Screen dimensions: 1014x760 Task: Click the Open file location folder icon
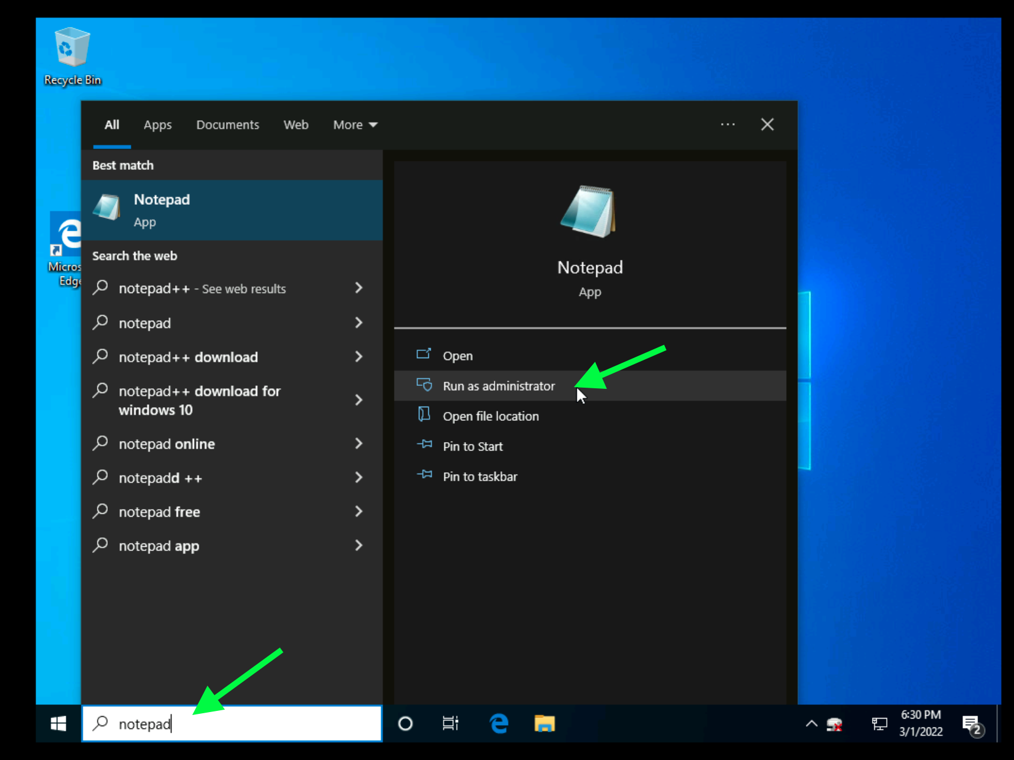tap(424, 414)
